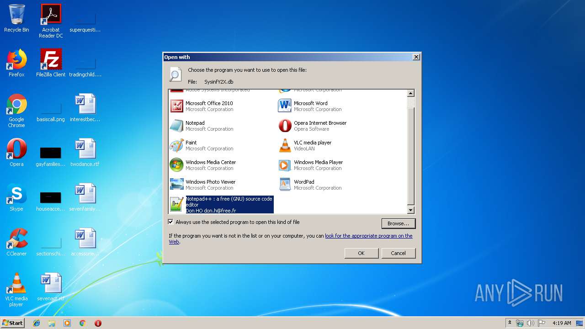Screen dimensions: 585x329
Task: Open CCleaner desktop shortcut
Action: [x=16, y=242]
